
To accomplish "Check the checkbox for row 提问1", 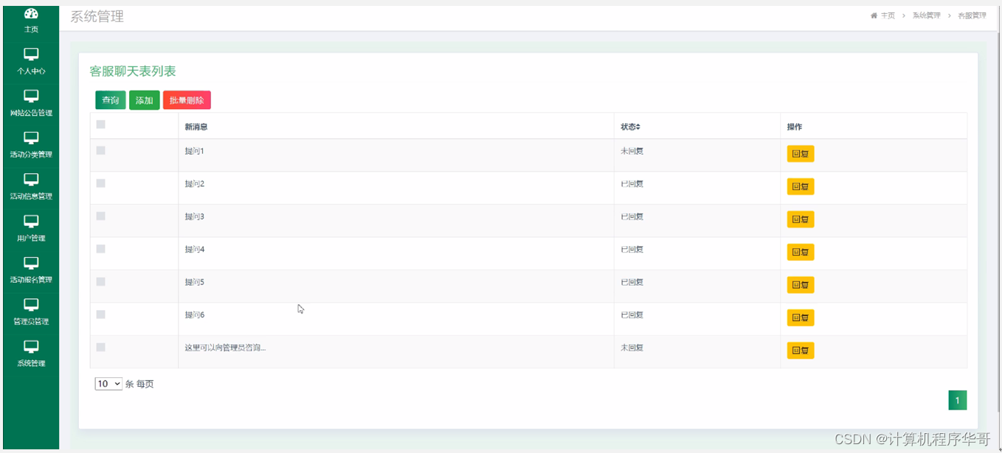I will (x=101, y=151).
